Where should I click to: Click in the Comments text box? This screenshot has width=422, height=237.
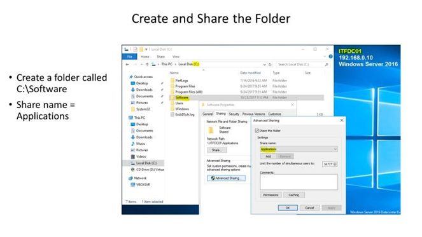click(x=299, y=182)
